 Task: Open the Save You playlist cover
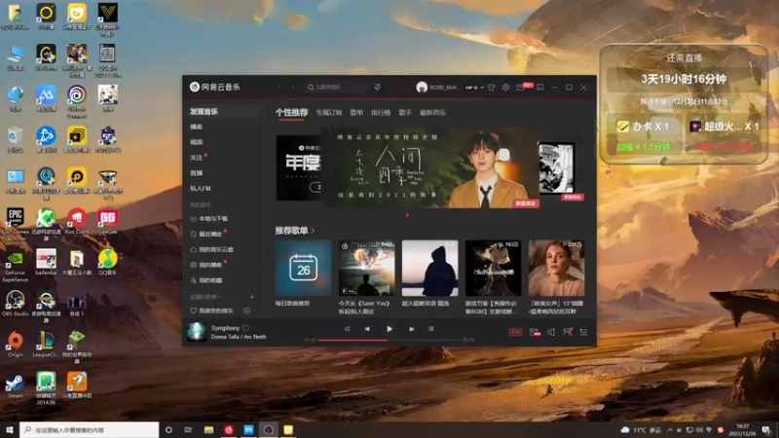point(367,269)
